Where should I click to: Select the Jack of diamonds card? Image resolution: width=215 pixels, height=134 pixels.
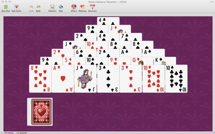click(x=120, y=29)
